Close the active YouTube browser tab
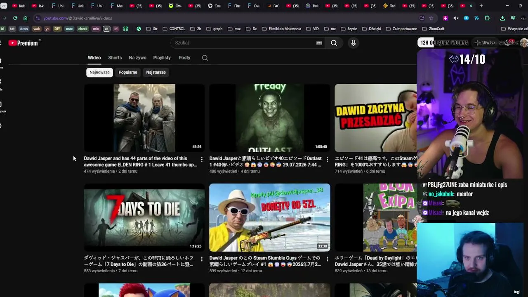528x297 pixels. [x=471, y=6]
